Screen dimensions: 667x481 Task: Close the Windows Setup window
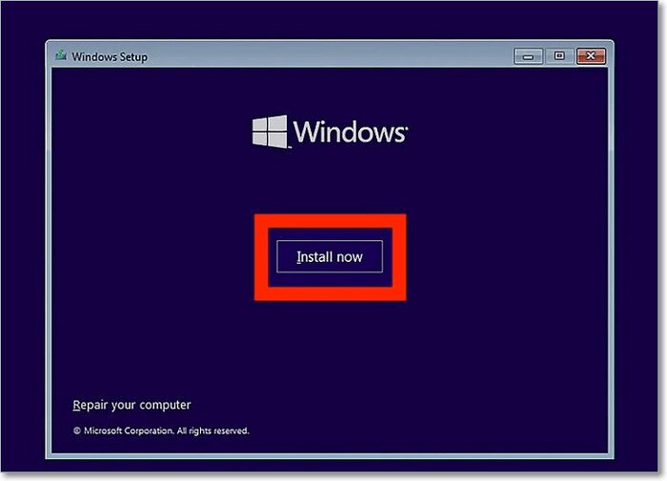pos(591,55)
